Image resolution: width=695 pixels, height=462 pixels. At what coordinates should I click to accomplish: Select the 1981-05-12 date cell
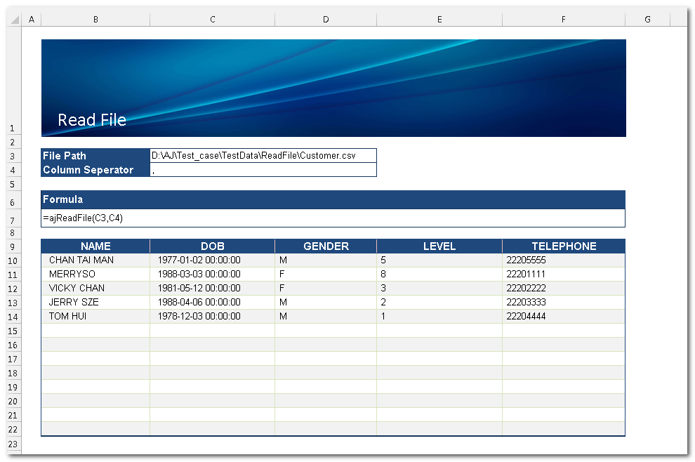pyautogui.click(x=212, y=289)
